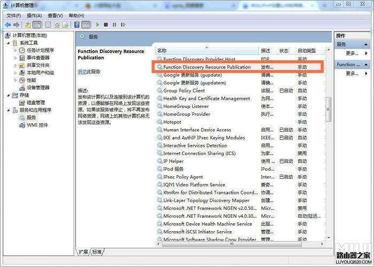
Task: Click the 启动 link to start service
Action: pos(82,72)
